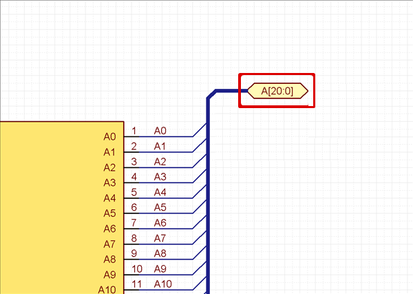
Task: Click pin name A7 inside component
Action: pyautogui.click(x=109, y=244)
